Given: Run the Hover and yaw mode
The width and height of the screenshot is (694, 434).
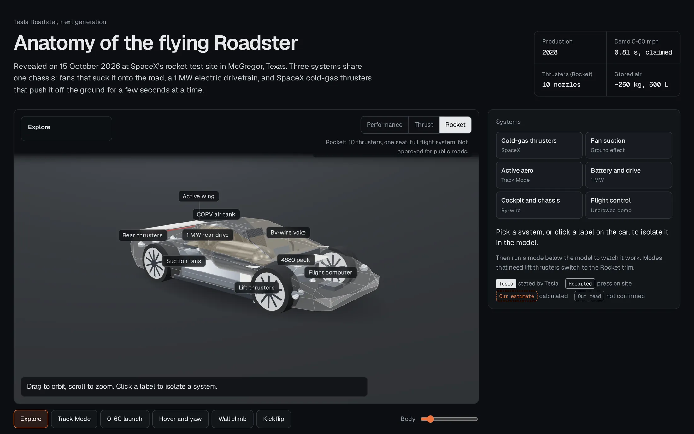Looking at the screenshot, I should coord(180,419).
